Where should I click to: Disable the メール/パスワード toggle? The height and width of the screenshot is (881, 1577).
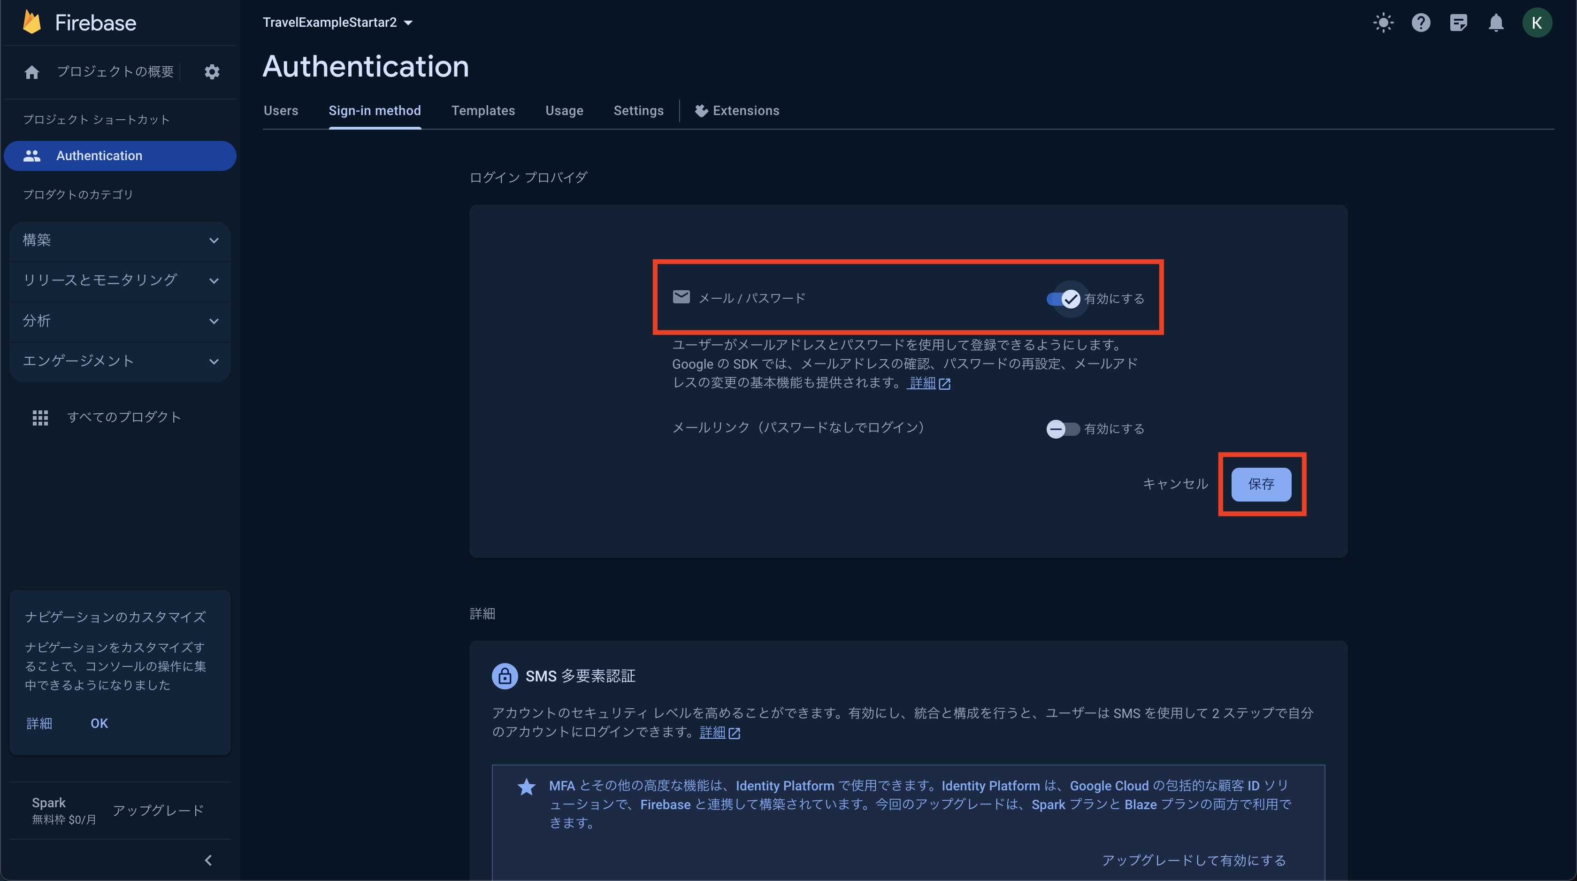tap(1064, 299)
